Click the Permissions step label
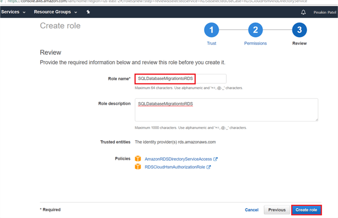338x218 pixels. [255, 43]
